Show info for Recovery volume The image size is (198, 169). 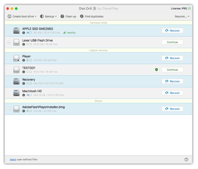(24, 84)
